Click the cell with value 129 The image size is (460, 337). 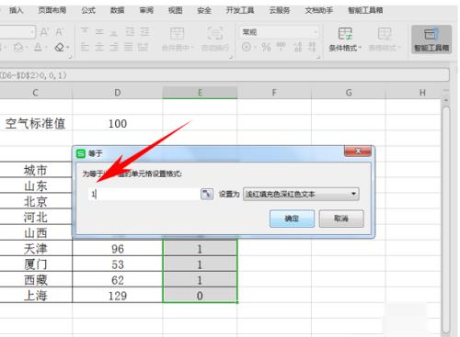[118, 296]
